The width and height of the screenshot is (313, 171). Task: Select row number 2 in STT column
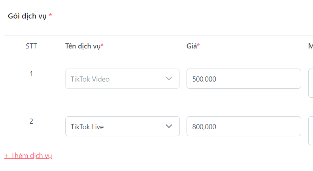(x=31, y=121)
